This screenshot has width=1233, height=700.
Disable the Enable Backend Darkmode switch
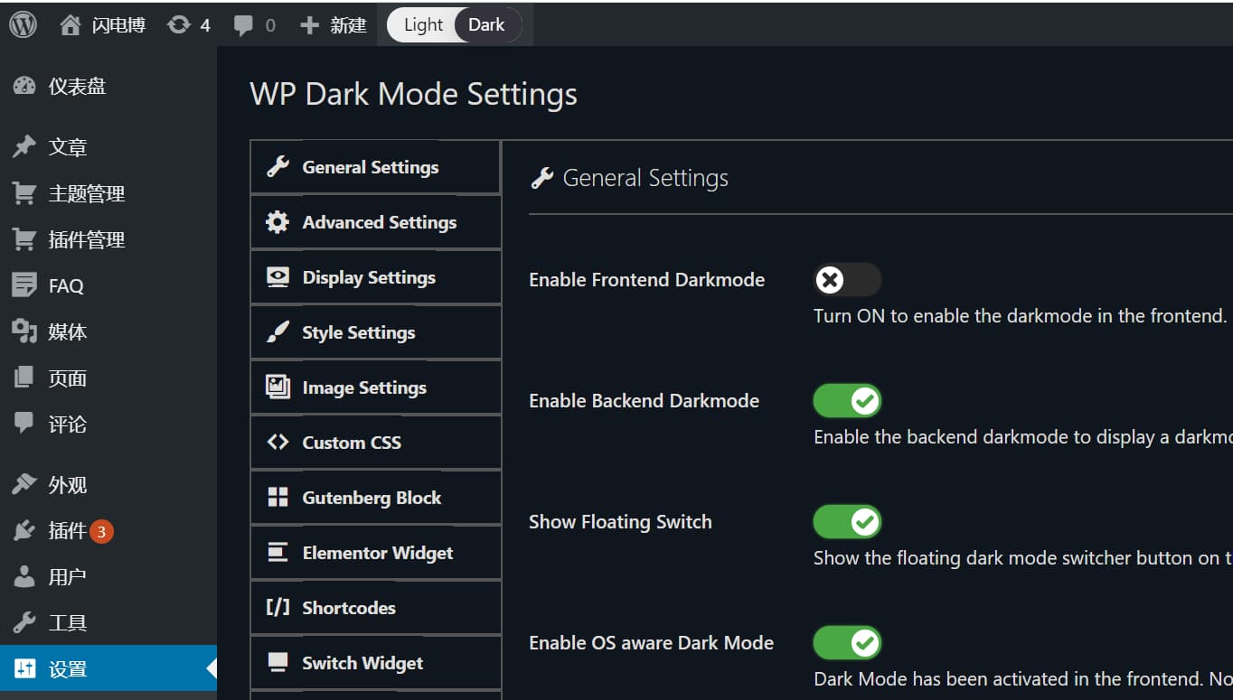click(847, 401)
